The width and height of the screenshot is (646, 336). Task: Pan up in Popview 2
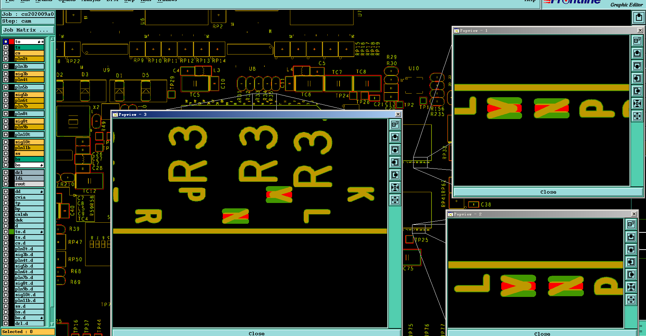[631, 237]
